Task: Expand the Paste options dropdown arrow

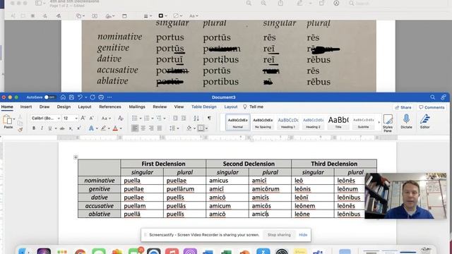Action: 14,119
